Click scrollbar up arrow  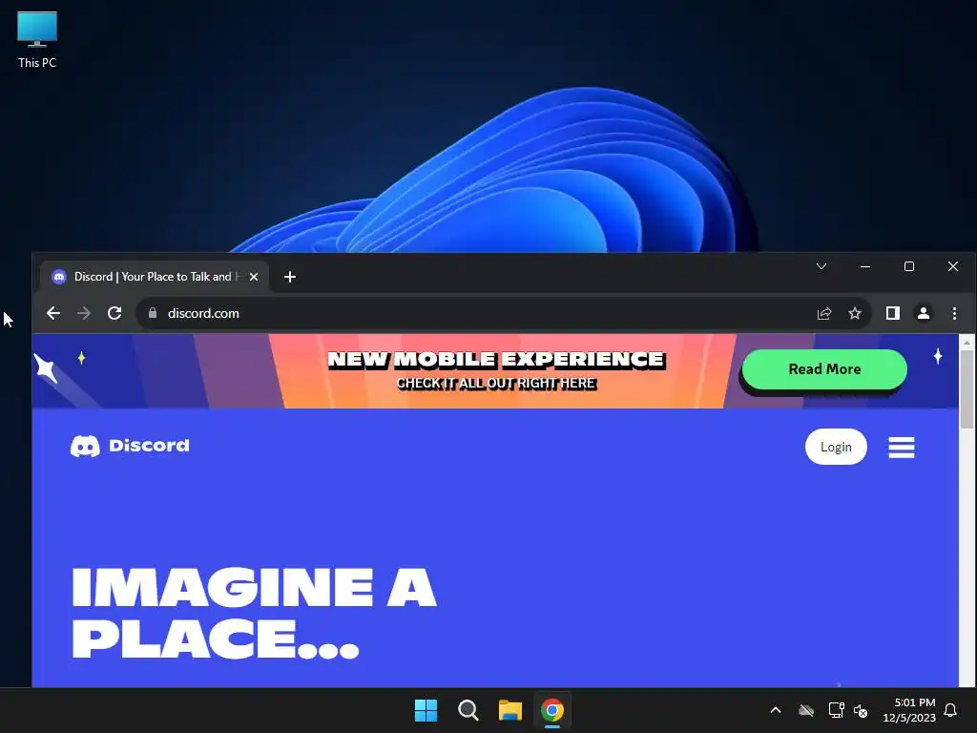pyautogui.click(x=967, y=343)
